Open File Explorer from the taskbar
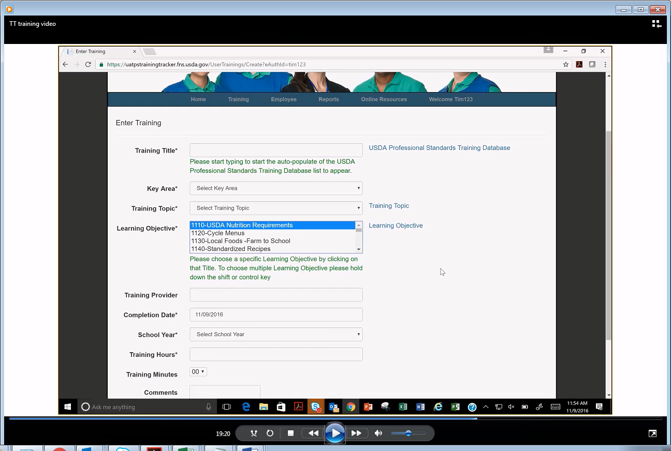The width and height of the screenshot is (671, 451). [264, 407]
